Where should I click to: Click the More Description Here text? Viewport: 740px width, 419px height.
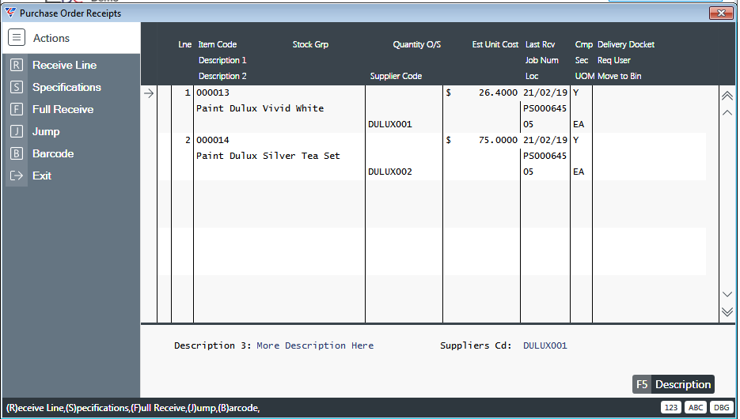point(315,345)
